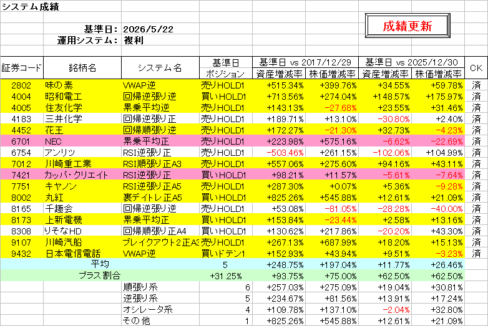This screenshot has height=326, width=488.
Task: Select the value +248.75% in 平均 row
Action: point(279,265)
